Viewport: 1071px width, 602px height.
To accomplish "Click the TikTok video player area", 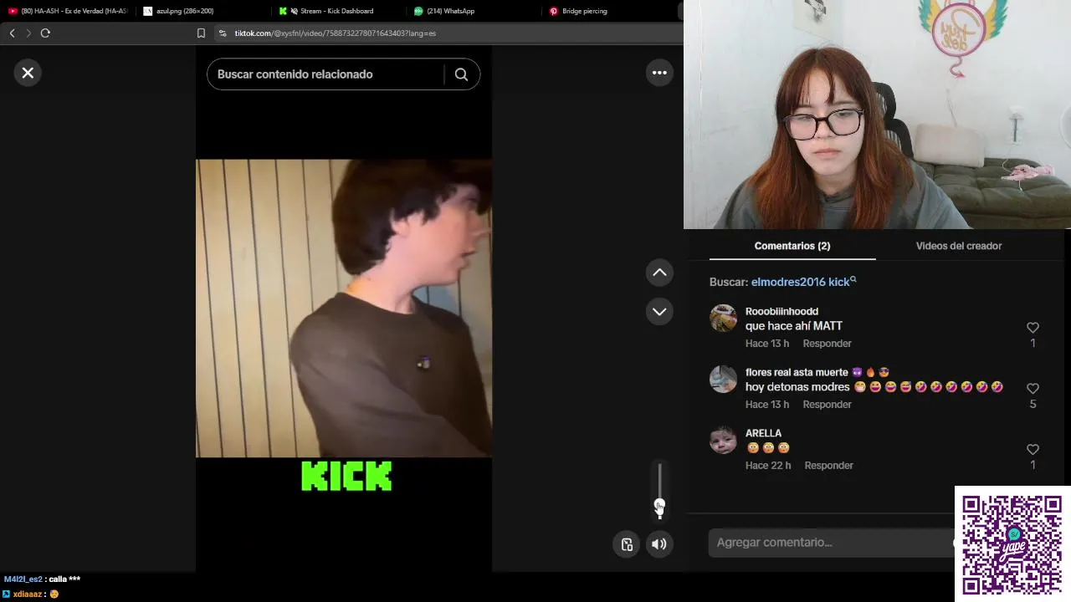I will point(344,309).
